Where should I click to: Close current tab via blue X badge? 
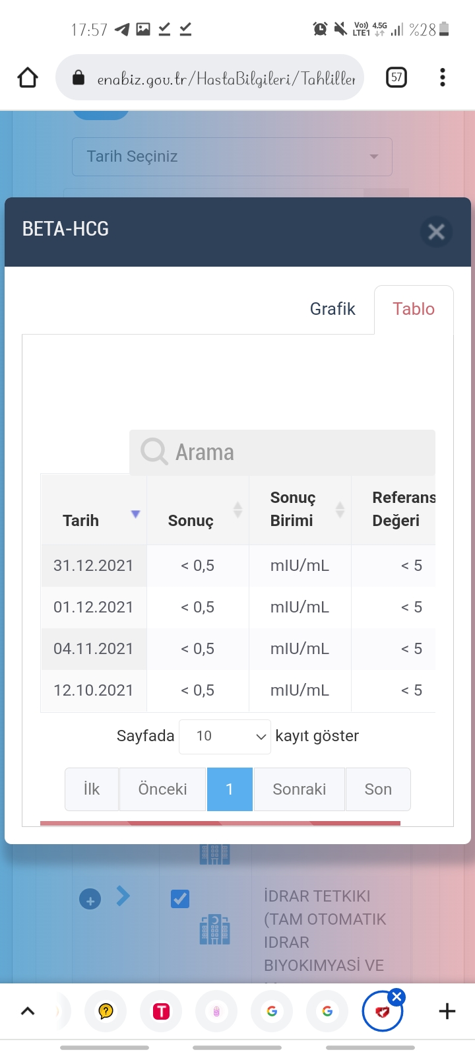click(x=396, y=997)
